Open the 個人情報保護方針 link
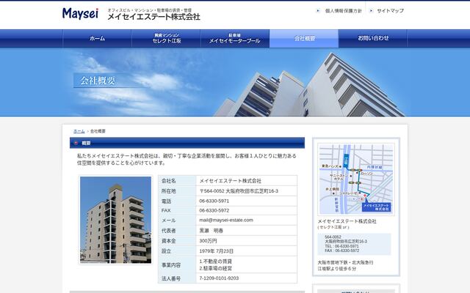Image resolution: width=470 pixels, height=293 pixels. (x=343, y=11)
